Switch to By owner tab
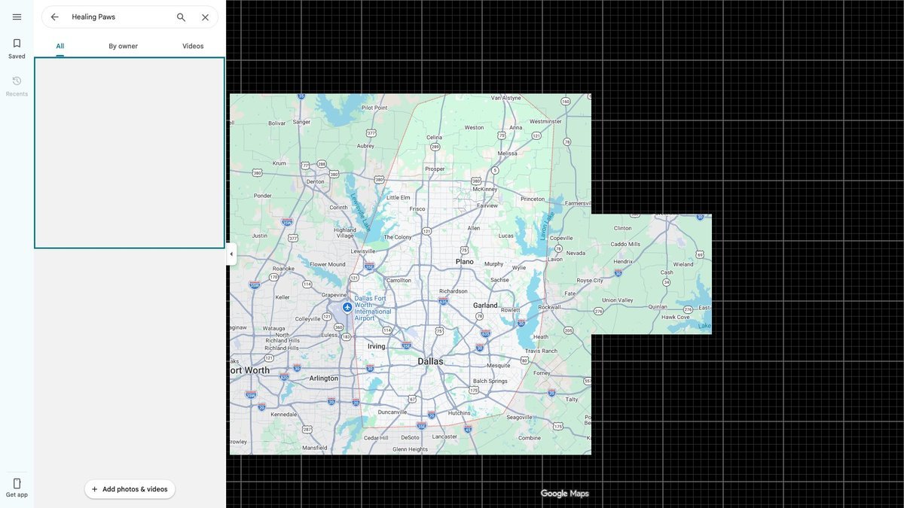Viewport: 904px width, 508px height. coord(123,46)
